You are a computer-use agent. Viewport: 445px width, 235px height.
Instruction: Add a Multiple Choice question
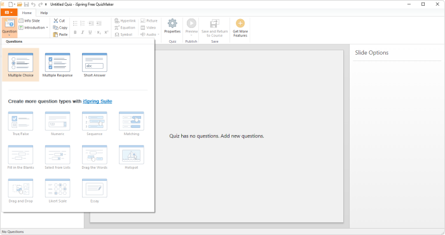pos(21,65)
